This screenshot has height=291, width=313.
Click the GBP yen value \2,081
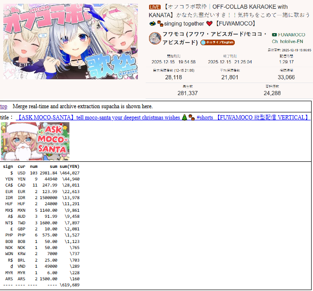click(72, 229)
